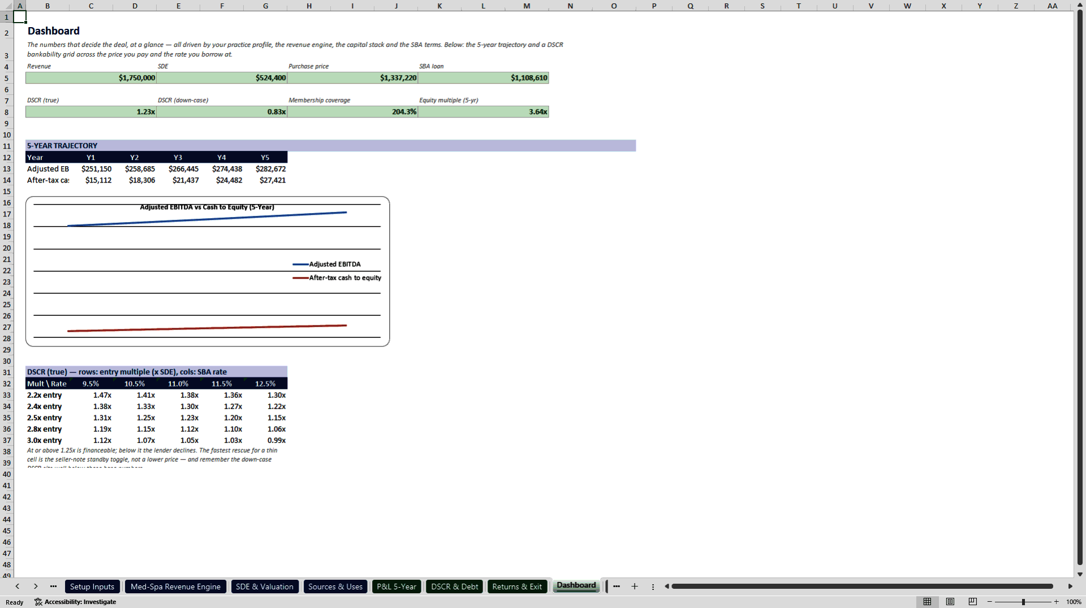
Task: Select 2.2x entry row label
Action: pyautogui.click(x=48, y=395)
